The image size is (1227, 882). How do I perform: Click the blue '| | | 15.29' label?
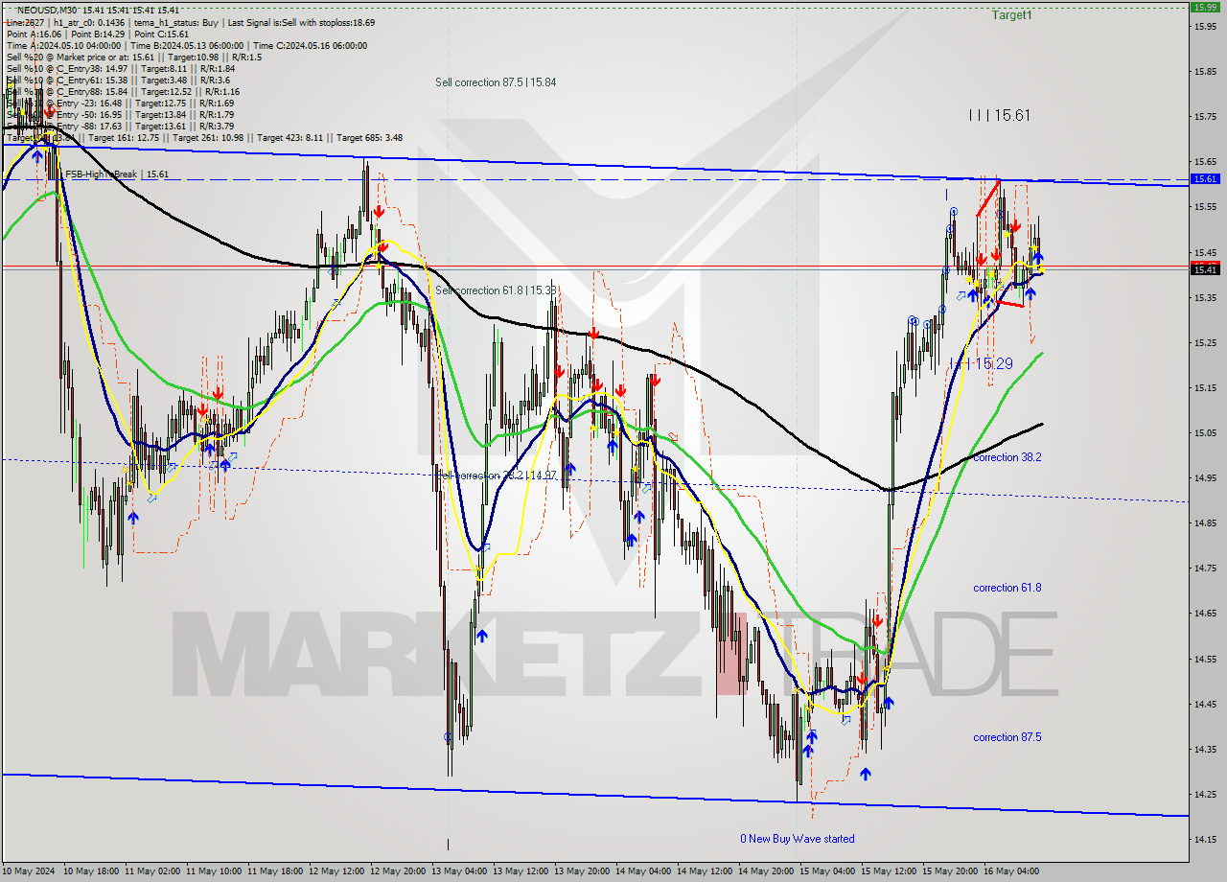tap(981, 364)
